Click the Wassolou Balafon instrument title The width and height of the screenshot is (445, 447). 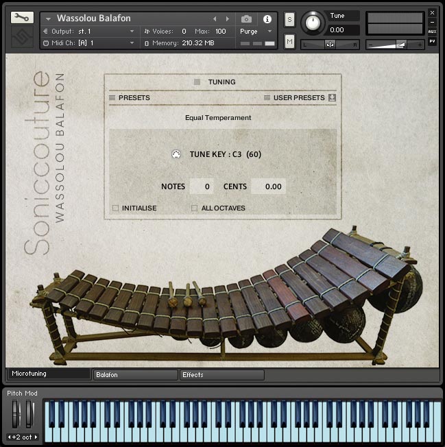94,19
